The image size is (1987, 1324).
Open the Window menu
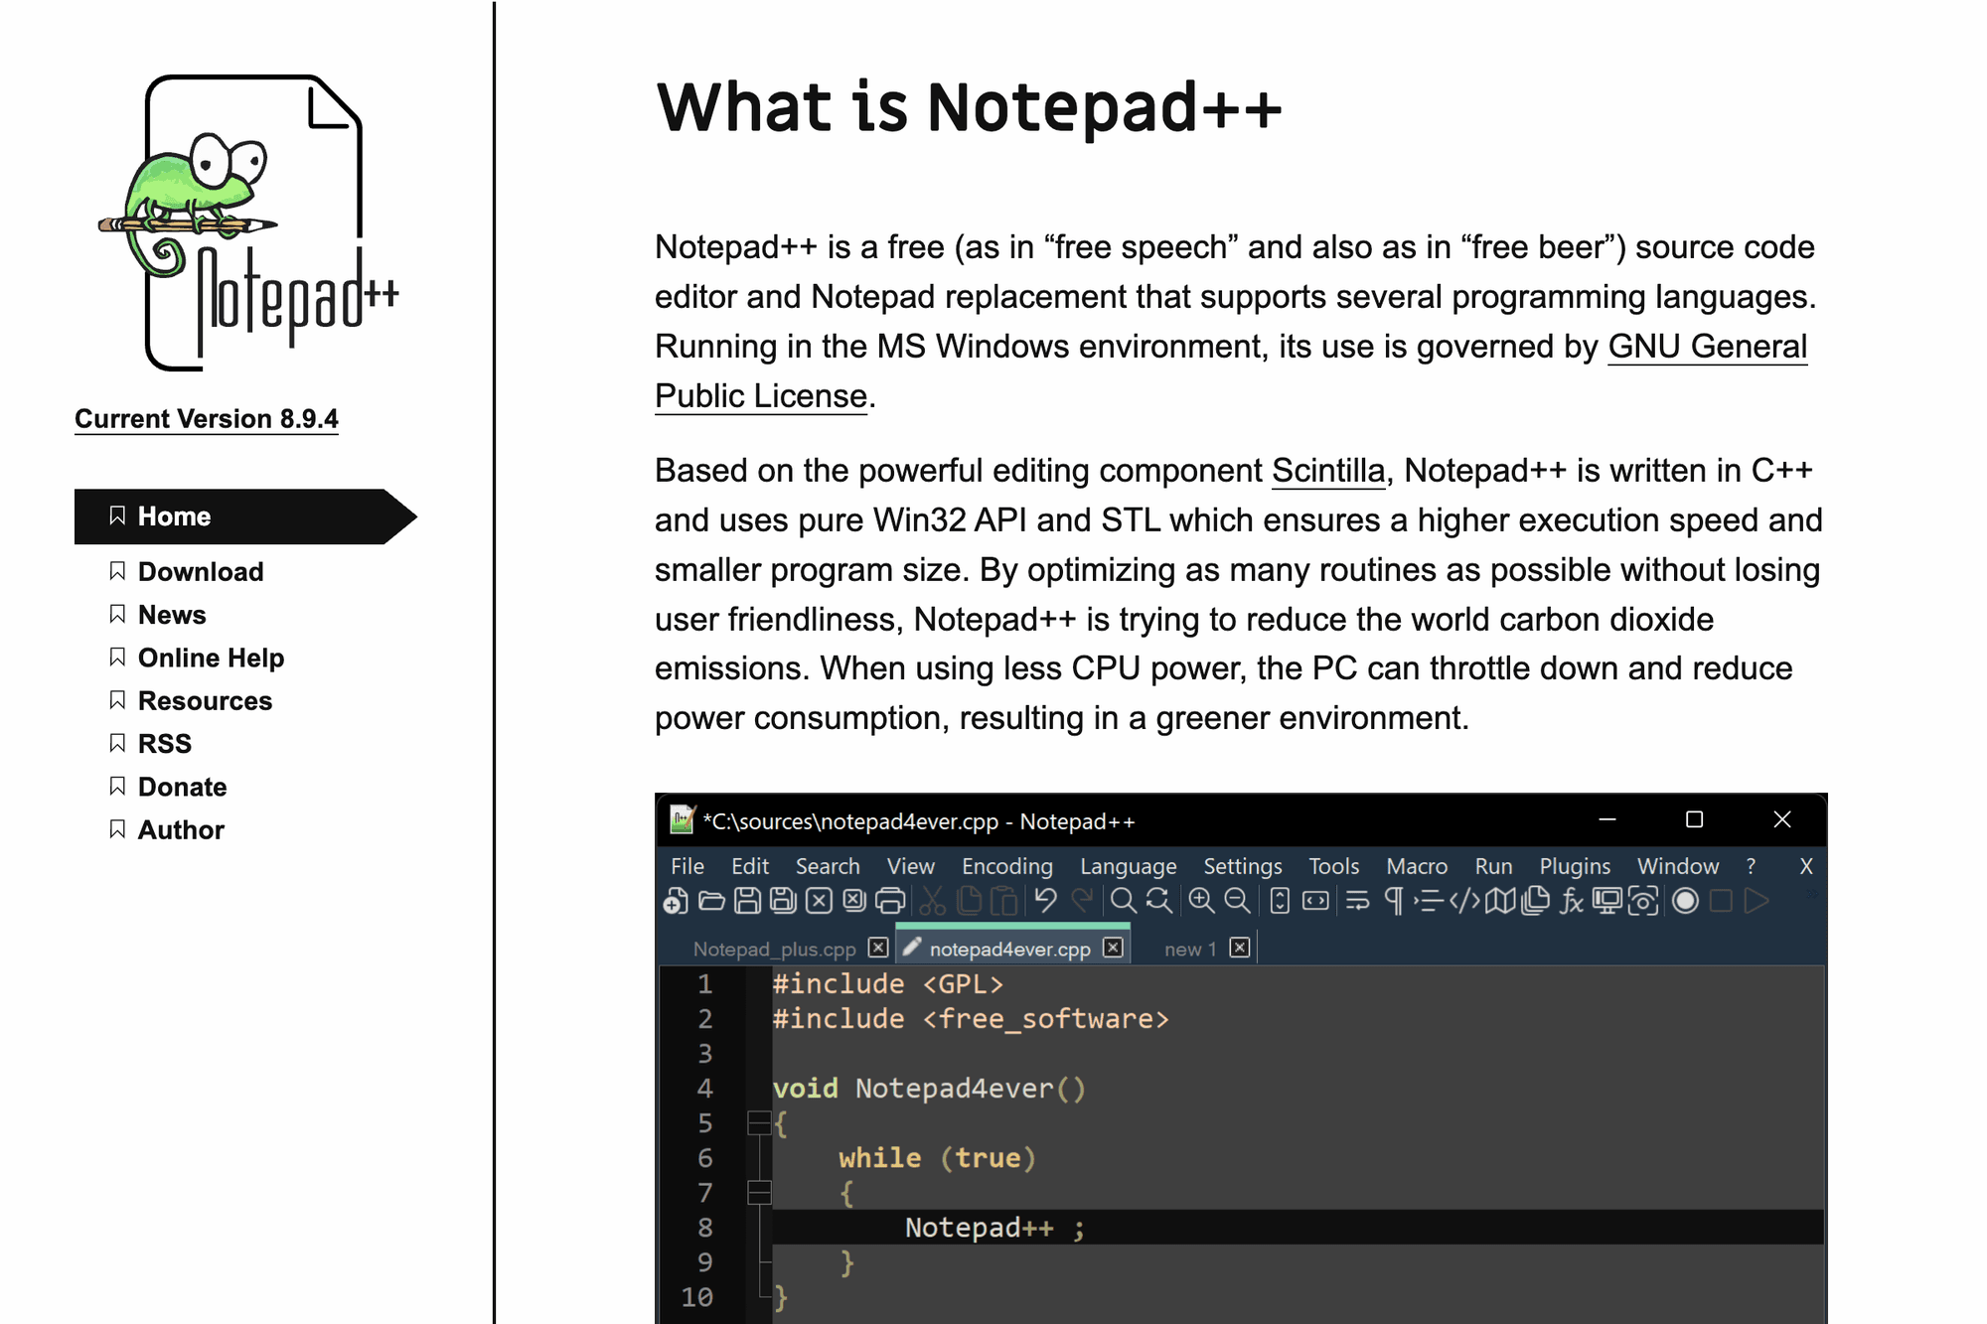[x=1678, y=866]
